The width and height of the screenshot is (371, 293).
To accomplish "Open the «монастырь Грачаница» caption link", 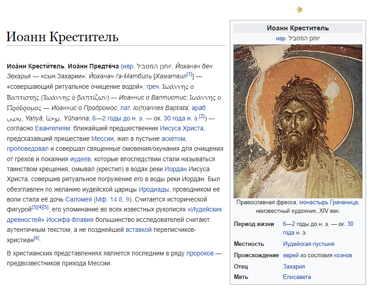I will tap(328, 202).
